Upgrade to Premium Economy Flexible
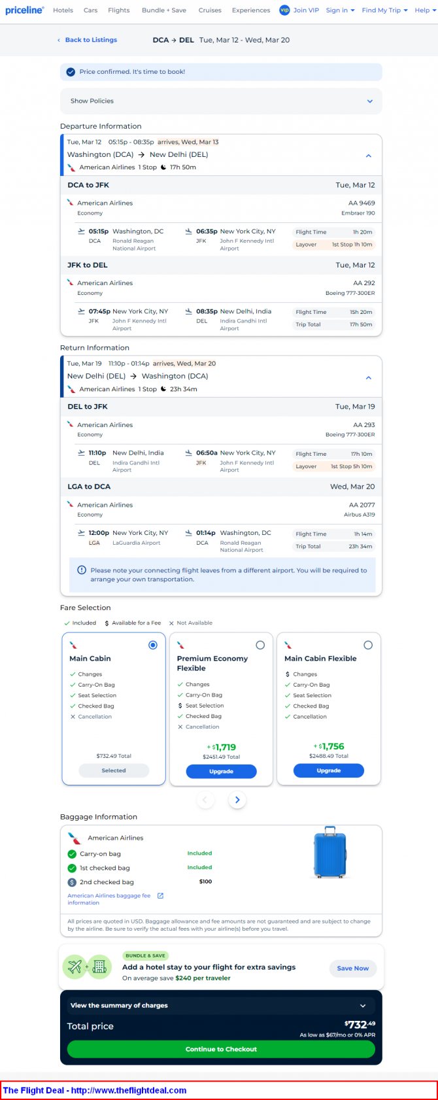Image resolution: width=438 pixels, height=1100 pixels. (x=221, y=772)
